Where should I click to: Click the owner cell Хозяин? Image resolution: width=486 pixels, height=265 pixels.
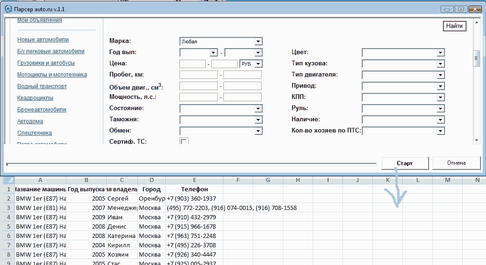[x=122, y=254]
